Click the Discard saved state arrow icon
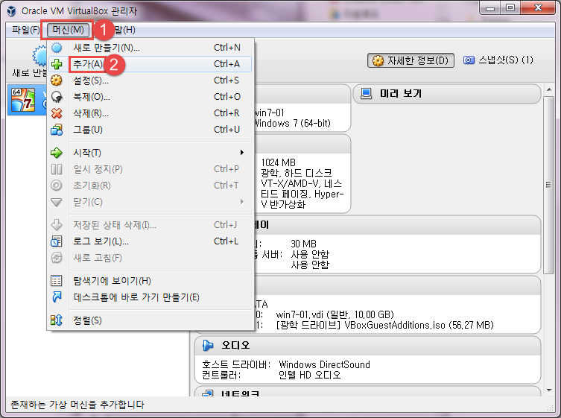 click(57, 225)
